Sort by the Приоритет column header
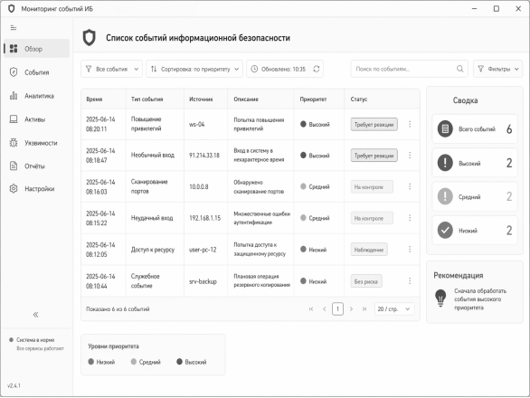The height and width of the screenshot is (398, 530). (x=313, y=99)
